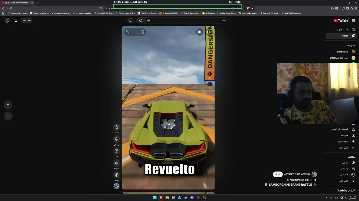Toggle the hamburger guide menu
Image resolution: width=359 pixels, height=201 pixels.
tap(353, 20)
